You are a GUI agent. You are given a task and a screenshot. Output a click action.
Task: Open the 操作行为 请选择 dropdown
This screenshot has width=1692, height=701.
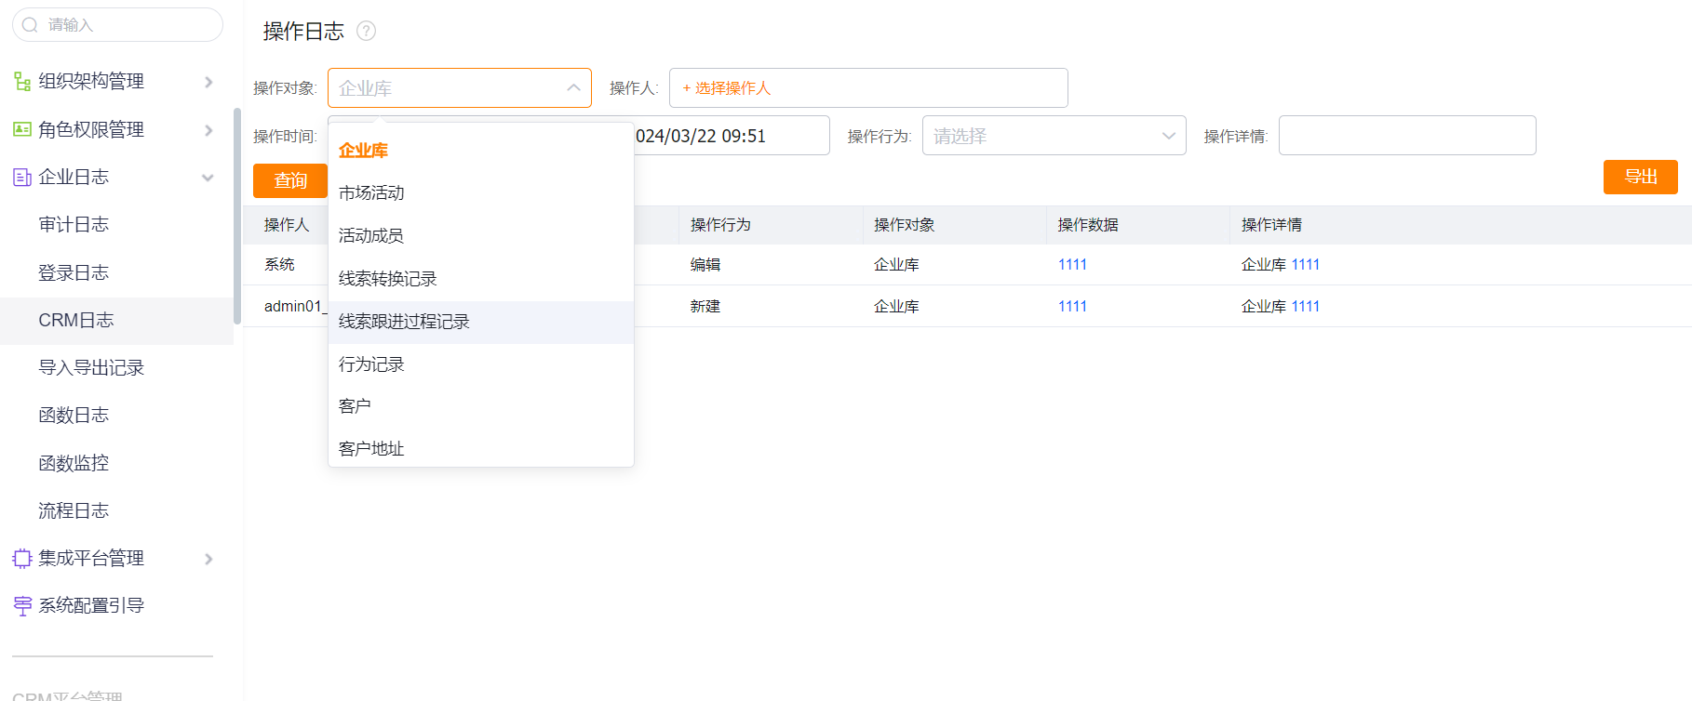pyautogui.click(x=1054, y=136)
